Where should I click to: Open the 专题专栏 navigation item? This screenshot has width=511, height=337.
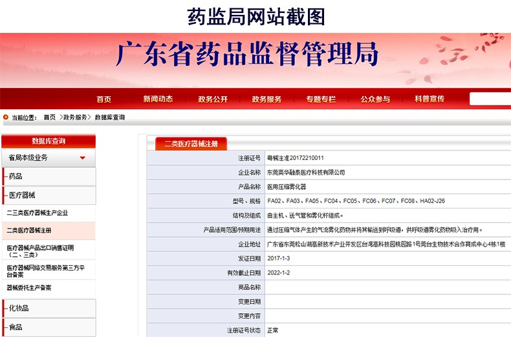point(321,99)
